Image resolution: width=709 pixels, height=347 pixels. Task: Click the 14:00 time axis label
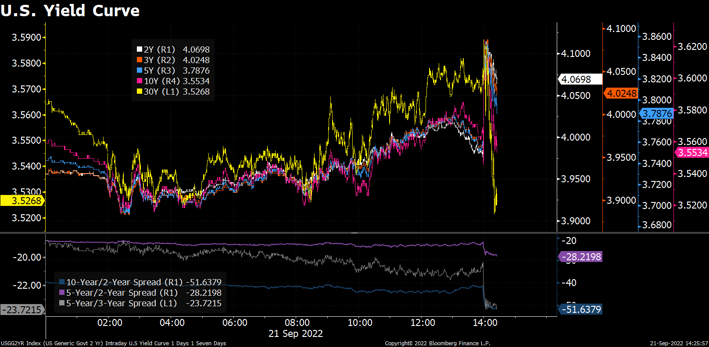pos(485,323)
